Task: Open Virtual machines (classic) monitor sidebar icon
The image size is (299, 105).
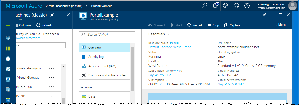Action: [8, 79]
